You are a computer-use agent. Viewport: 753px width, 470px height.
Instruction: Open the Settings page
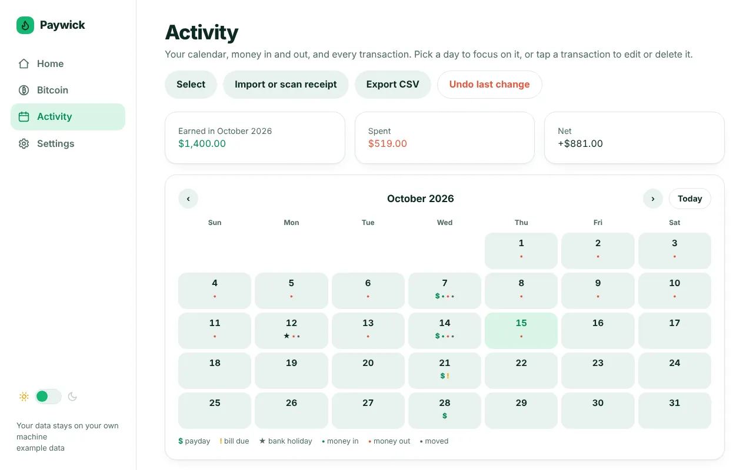tap(68, 143)
